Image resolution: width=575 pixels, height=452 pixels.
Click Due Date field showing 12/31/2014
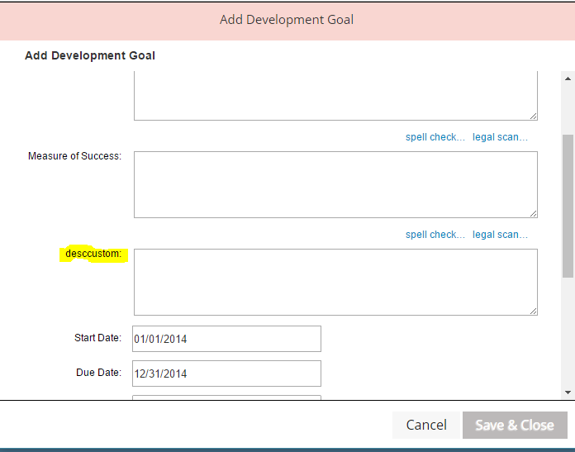tap(226, 373)
